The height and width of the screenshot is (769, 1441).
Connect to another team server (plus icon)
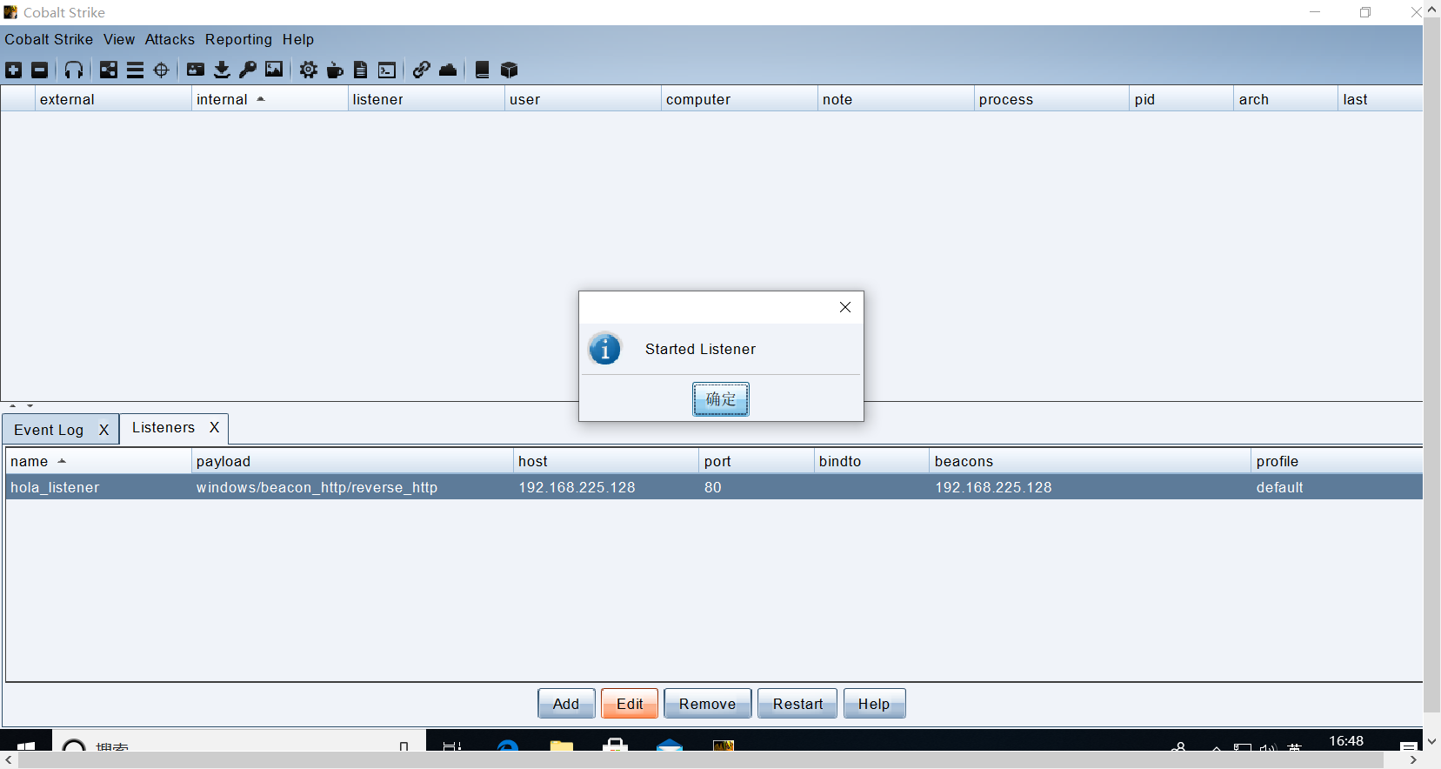coord(14,70)
